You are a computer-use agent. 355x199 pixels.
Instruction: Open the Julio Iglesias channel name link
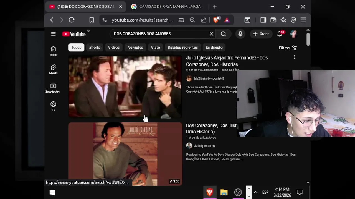coord(202,146)
